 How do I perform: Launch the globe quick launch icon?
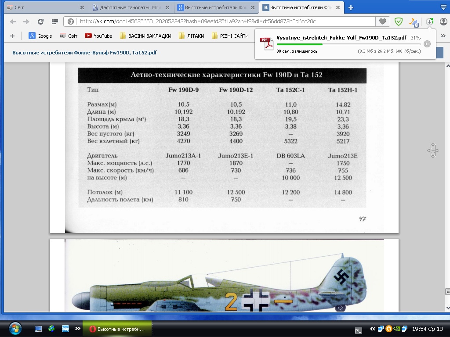[x=52, y=328]
